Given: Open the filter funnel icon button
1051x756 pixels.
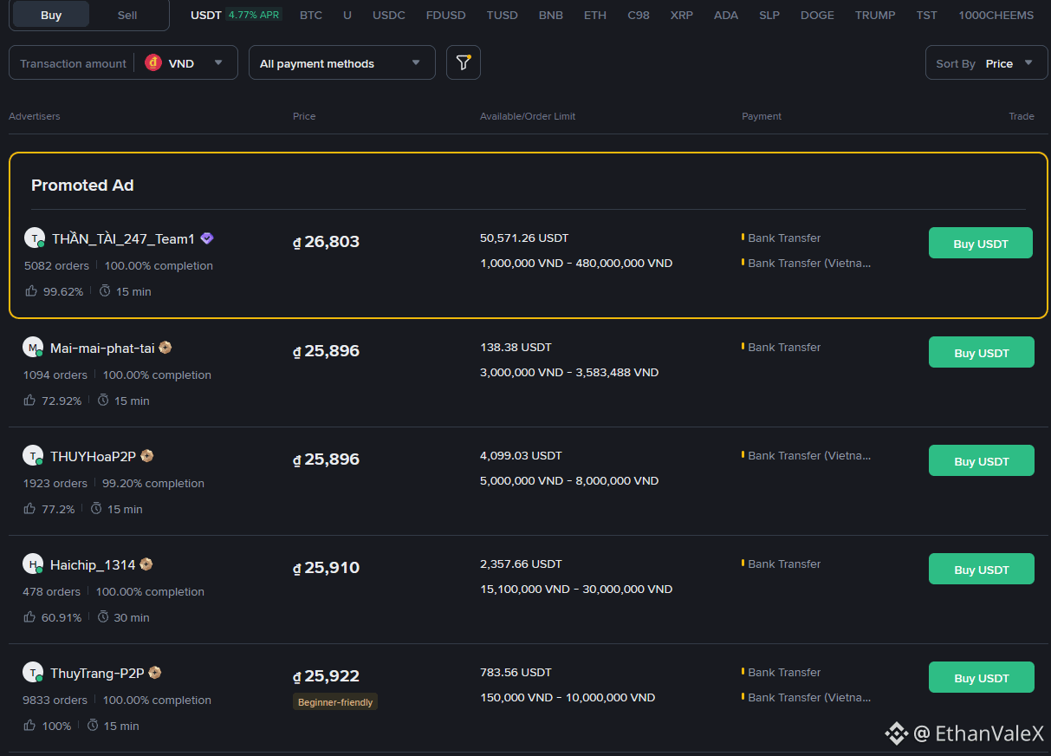Looking at the screenshot, I should point(464,62).
